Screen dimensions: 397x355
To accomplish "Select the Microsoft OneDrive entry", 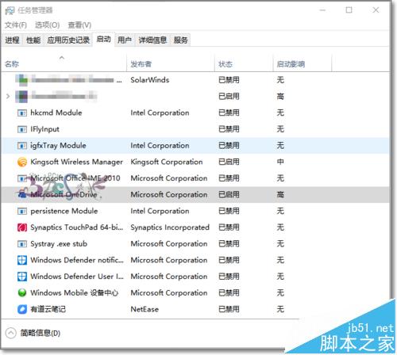I will pos(64,195).
